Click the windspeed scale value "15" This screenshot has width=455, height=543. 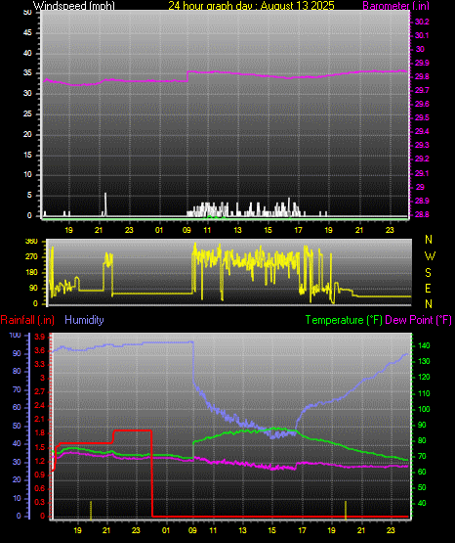click(27, 155)
